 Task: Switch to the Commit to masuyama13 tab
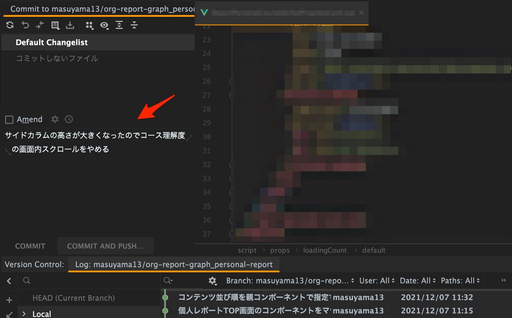[x=99, y=9]
